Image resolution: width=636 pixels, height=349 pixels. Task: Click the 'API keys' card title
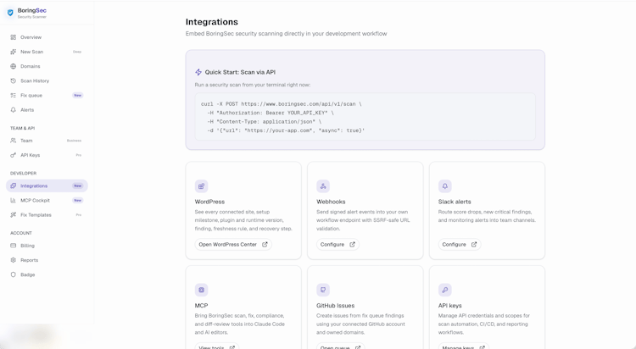449,306
